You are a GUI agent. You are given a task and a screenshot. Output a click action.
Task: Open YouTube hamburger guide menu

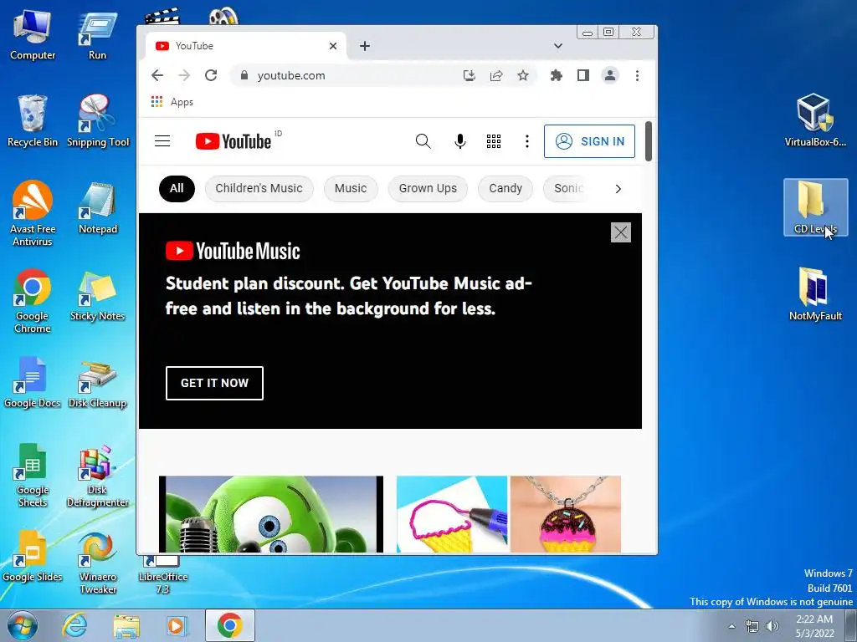coord(162,141)
